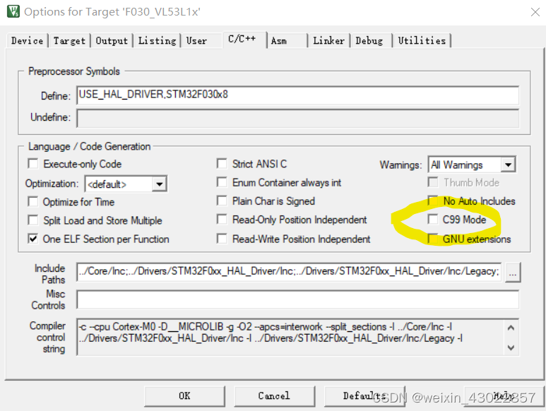
Task: Click the Define preprocessor symbols field
Action: click(298, 95)
